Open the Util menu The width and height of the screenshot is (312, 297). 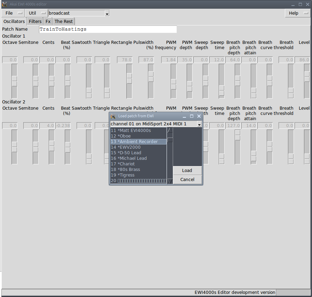tap(37, 13)
